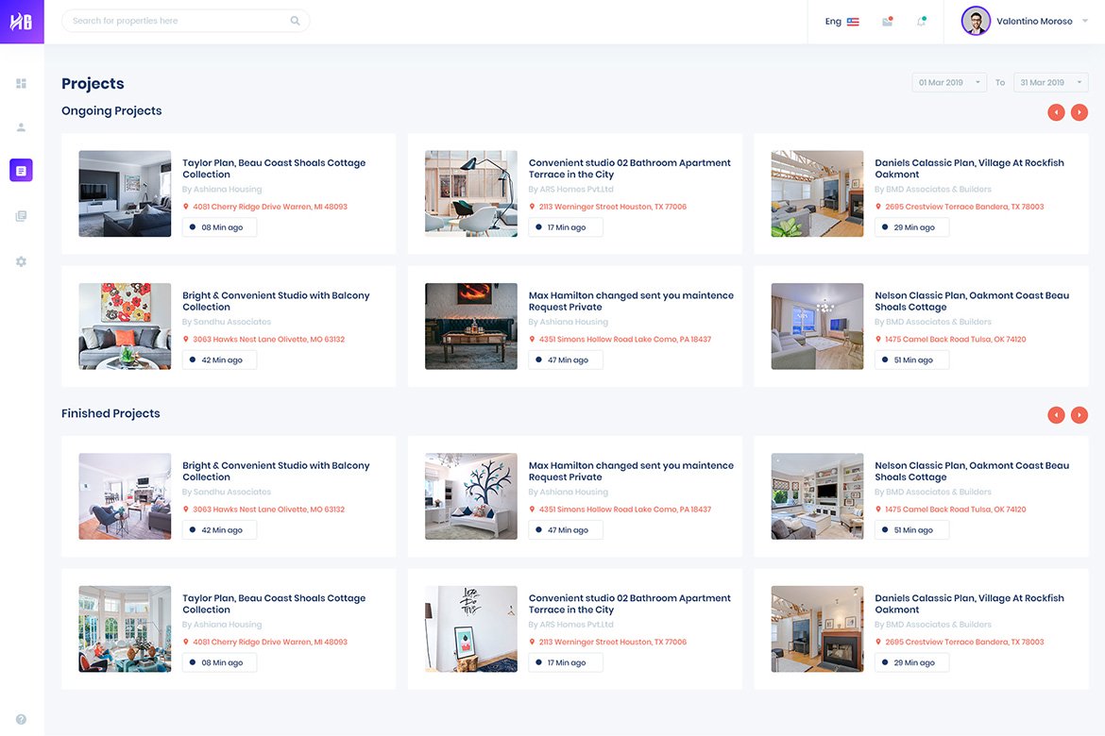Screen dimensions: 1105x736
Task: Open the dashboard grid icon in sidebar
Action: click(x=21, y=83)
